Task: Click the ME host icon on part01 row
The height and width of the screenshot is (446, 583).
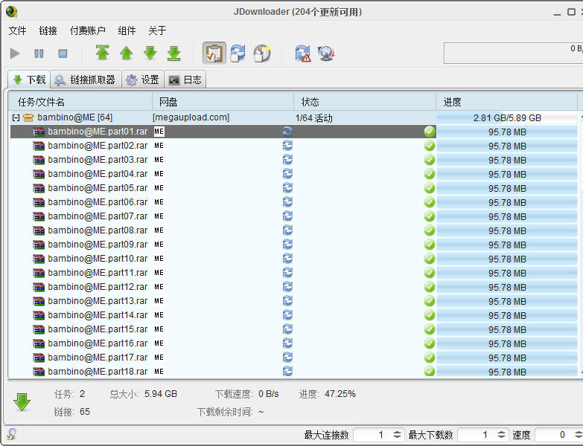Action: (159, 132)
